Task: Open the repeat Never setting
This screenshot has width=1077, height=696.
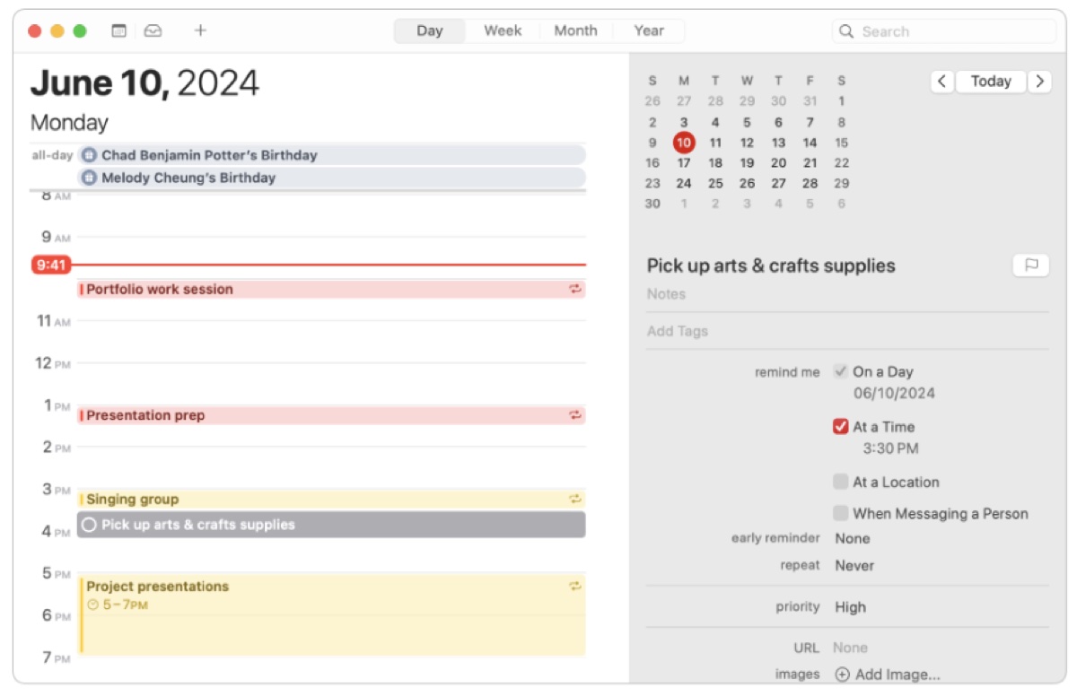Action: pos(854,565)
